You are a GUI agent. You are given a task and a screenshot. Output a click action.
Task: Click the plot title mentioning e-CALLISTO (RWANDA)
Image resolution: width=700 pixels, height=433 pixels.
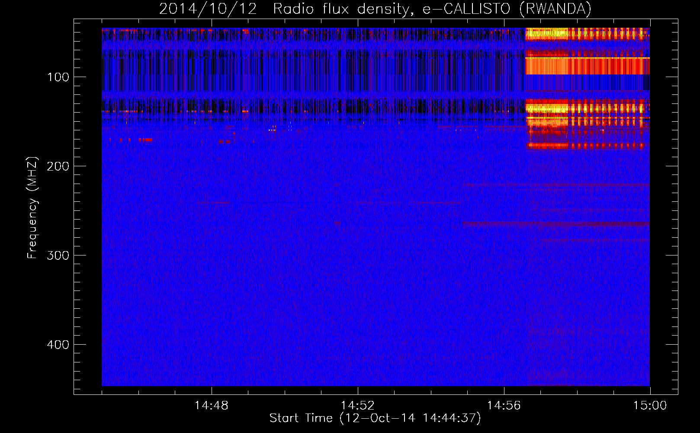point(375,9)
